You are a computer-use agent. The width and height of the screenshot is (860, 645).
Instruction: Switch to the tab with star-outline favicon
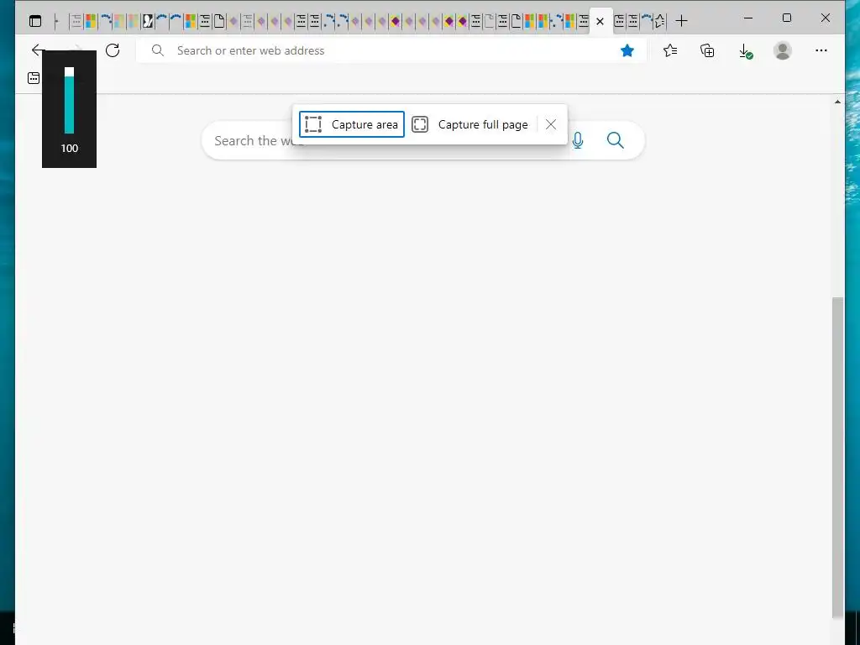tap(660, 21)
